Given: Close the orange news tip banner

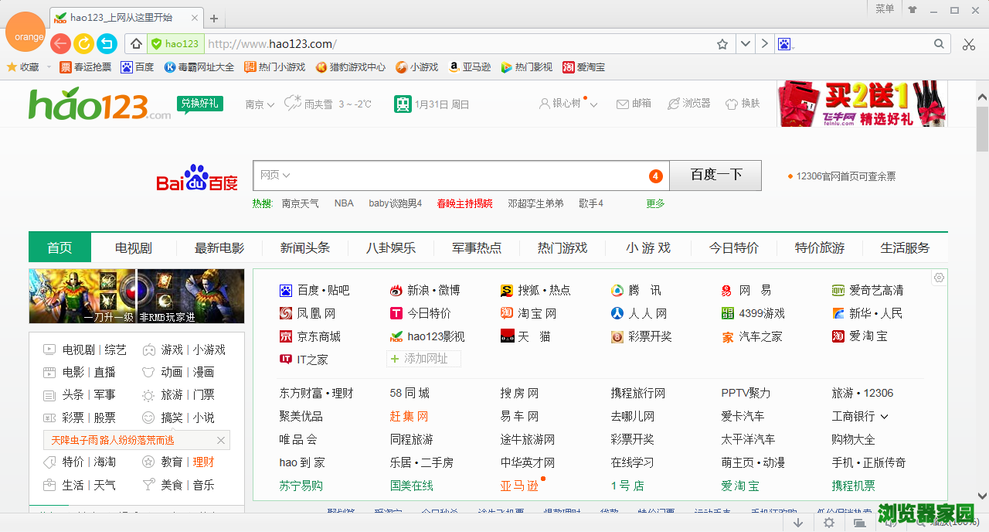Looking at the screenshot, I should coord(221,441).
